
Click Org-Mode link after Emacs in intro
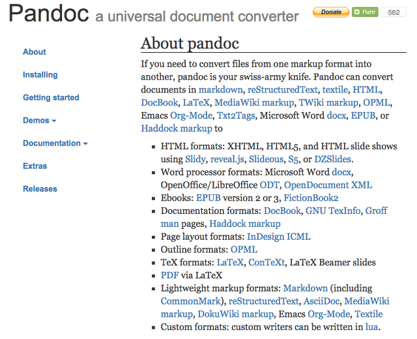(x=191, y=115)
